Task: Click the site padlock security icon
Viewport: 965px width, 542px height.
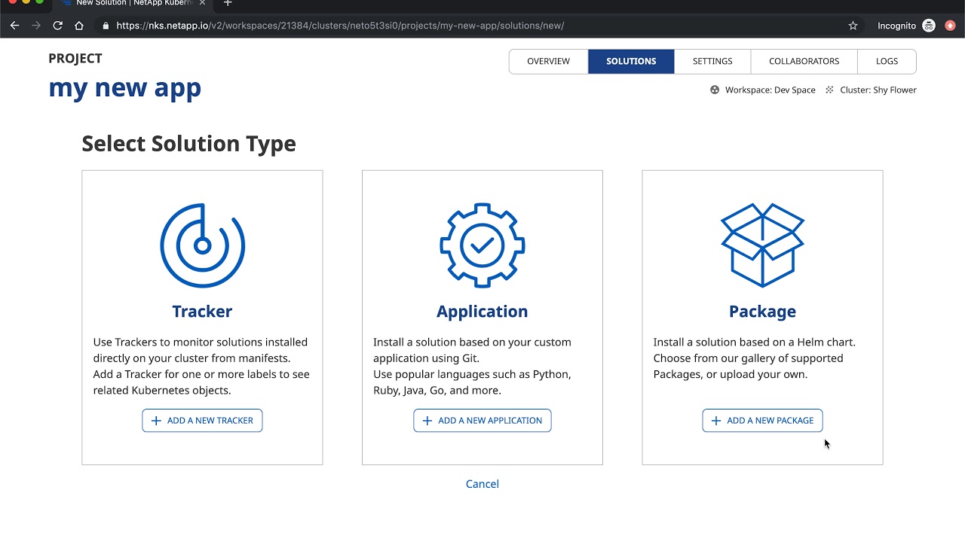Action: tap(105, 26)
